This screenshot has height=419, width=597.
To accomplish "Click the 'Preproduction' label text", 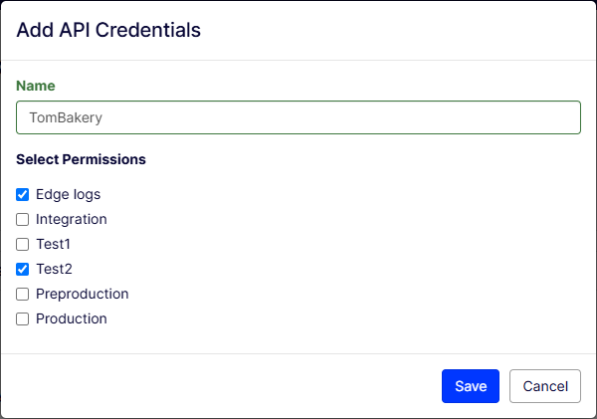I will coord(82,295).
